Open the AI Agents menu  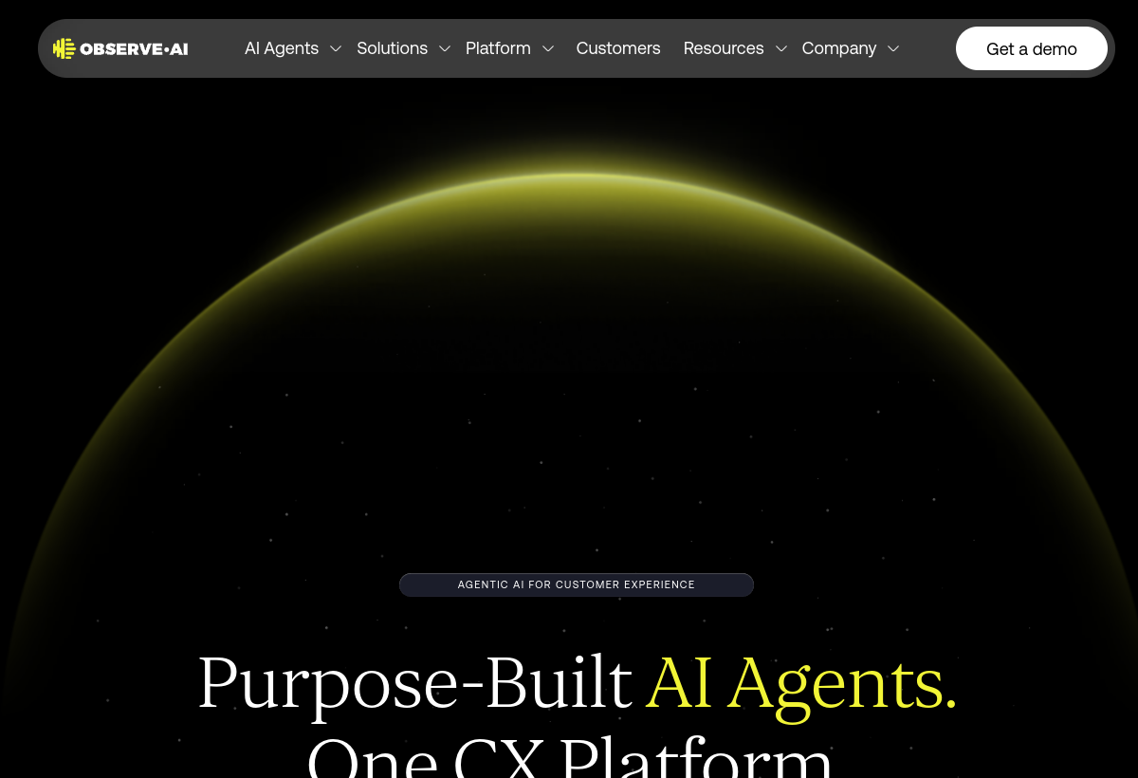pos(282,48)
